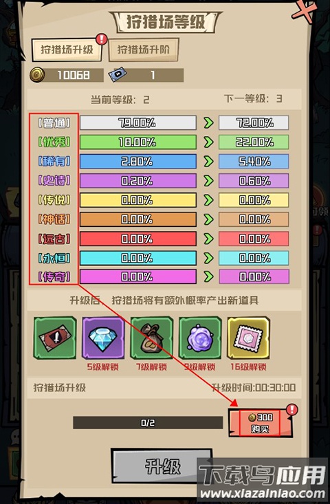
Task: Tap the blue ticket currency icon
Action: point(117,75)
